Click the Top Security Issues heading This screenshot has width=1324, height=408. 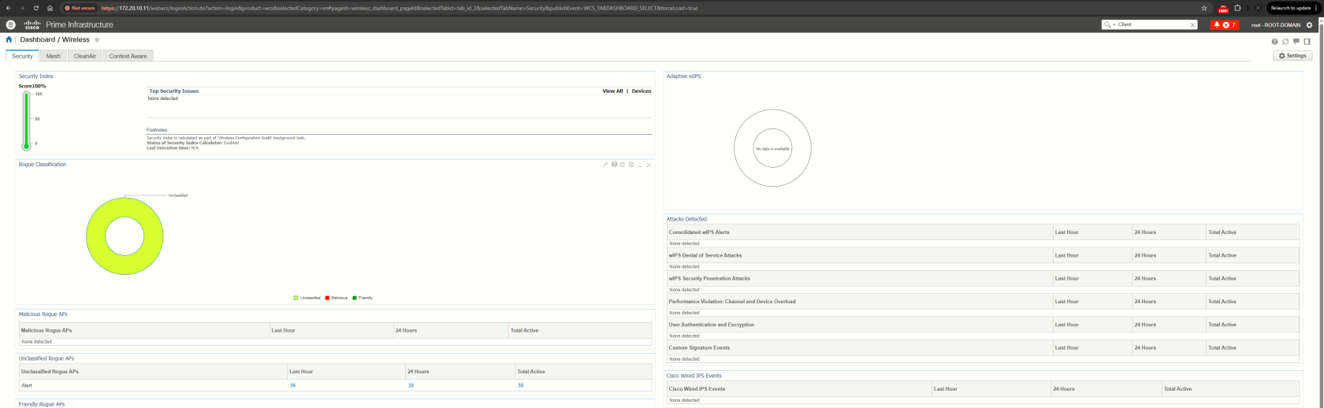(174, 91)
